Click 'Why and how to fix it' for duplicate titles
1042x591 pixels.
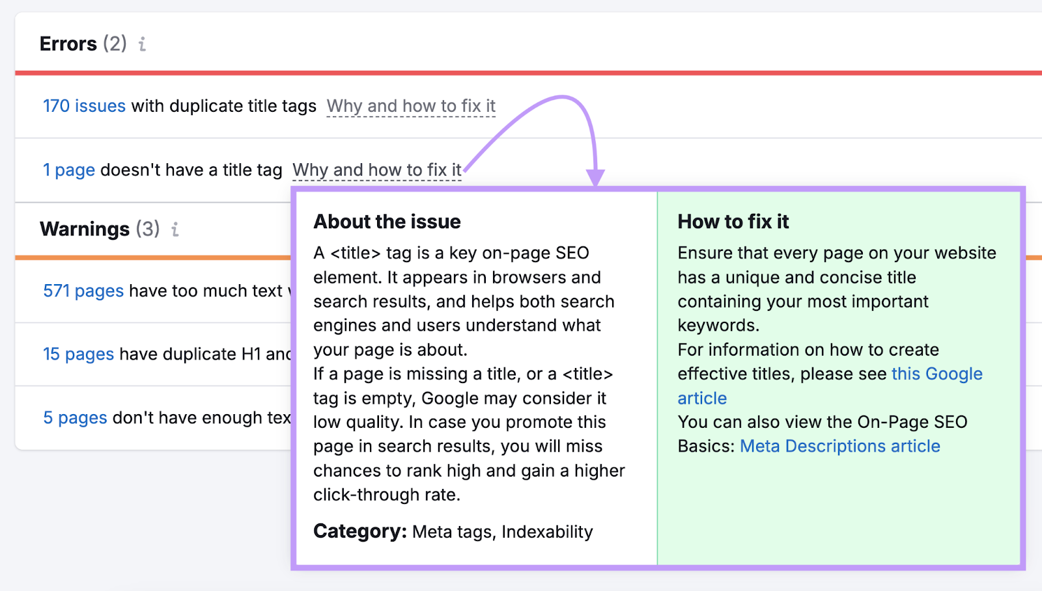(410, 105)
